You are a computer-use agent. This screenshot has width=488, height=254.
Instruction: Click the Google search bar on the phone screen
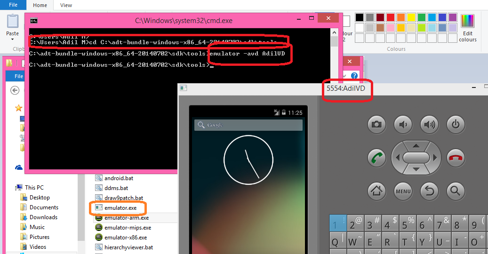pyautogui.click(x=248, y=125)
